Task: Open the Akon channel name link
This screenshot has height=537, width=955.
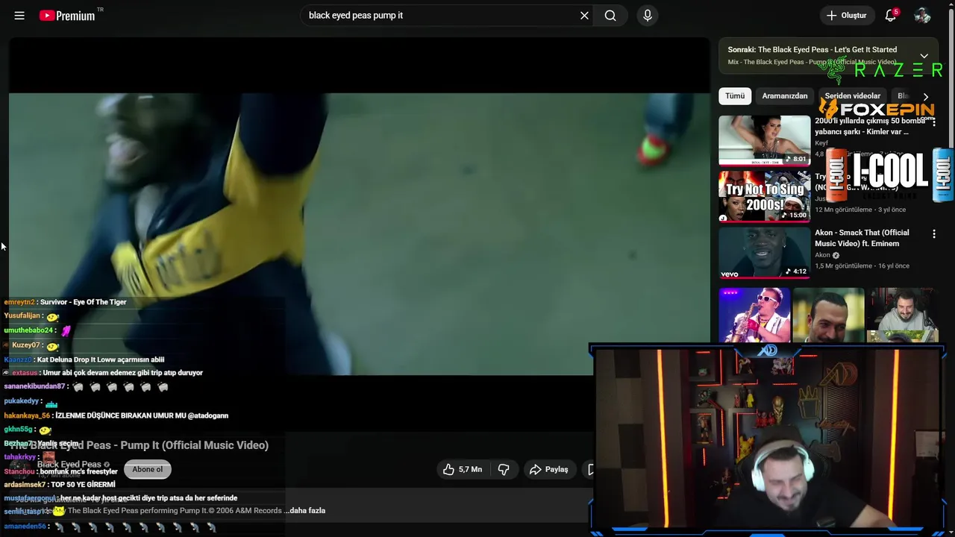Action: pyautogui.click(x=822, y=255)
